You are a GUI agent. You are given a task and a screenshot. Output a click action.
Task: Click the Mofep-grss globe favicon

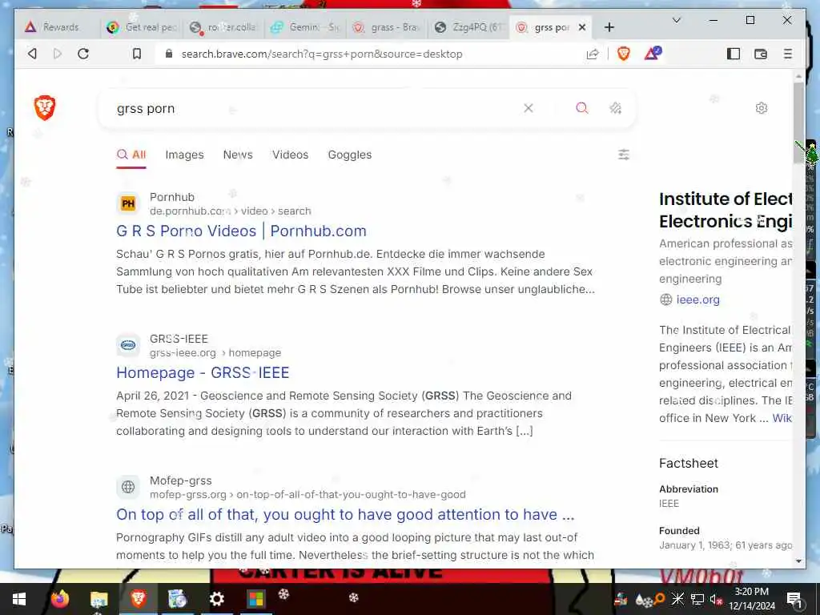[x=128, y=487]
